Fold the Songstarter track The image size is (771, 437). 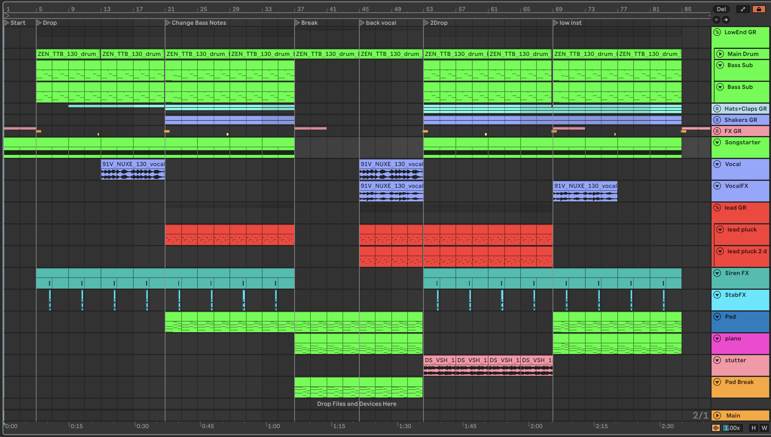pos(717,142)
